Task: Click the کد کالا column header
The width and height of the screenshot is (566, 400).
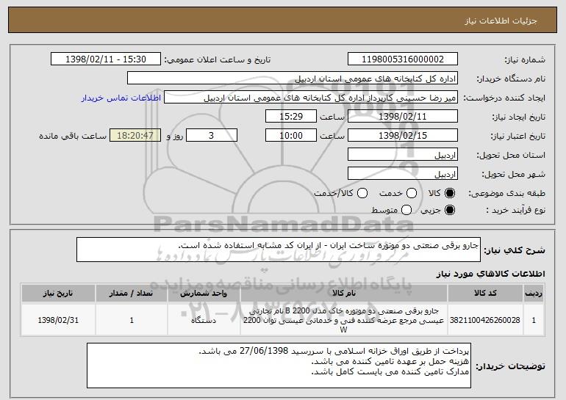Action: [x=485, y=294]
